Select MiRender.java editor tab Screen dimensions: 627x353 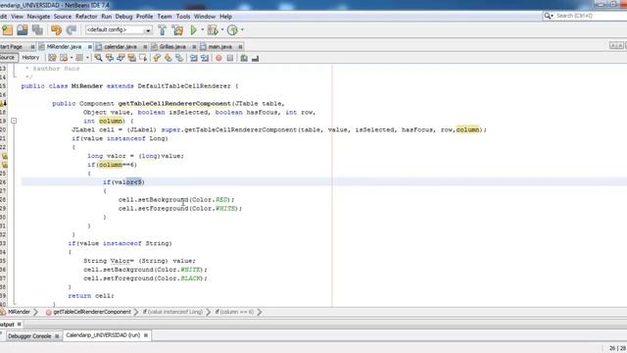point(64,47)
